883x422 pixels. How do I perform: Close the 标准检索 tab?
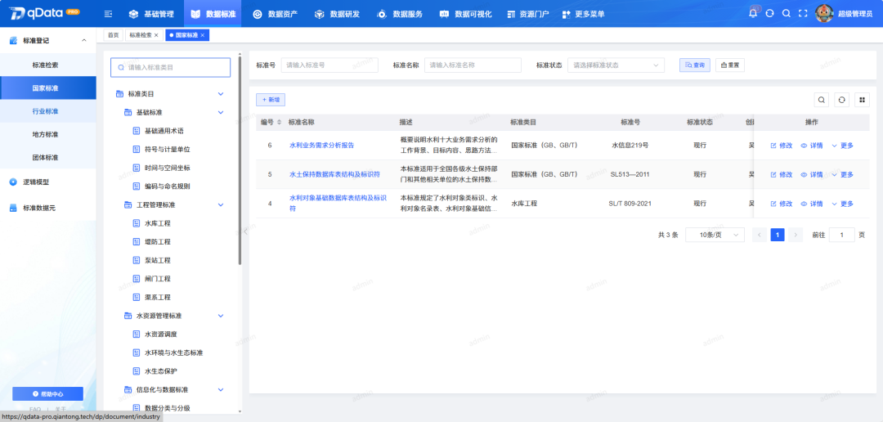(x=156, y=35)
